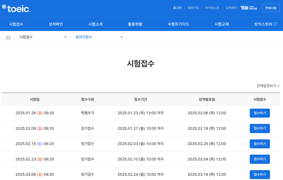Open the 시험접수 main menu

click(x=16, y=24)
